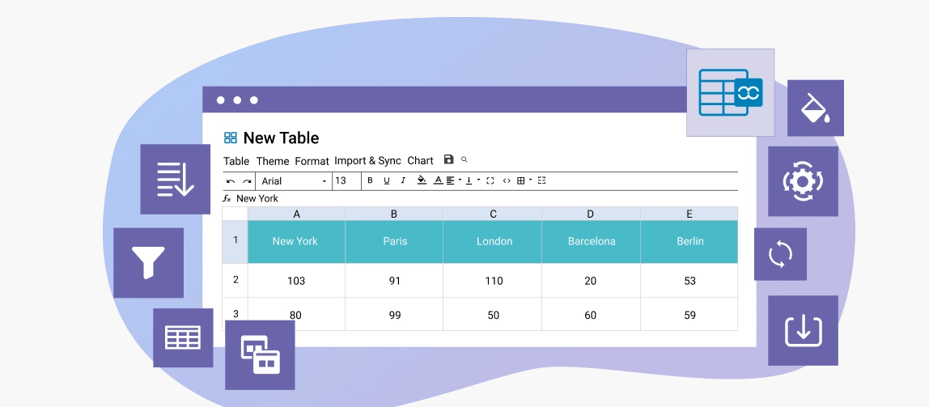929x407 pixels.
Task: Select row header 3
Action: click(x=235, y=314)
